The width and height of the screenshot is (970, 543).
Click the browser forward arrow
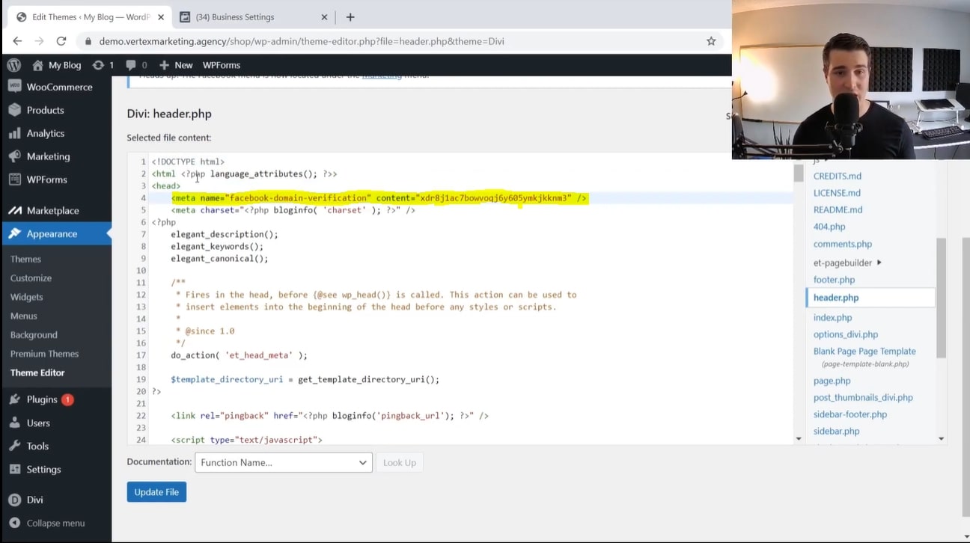pos(39,41)
